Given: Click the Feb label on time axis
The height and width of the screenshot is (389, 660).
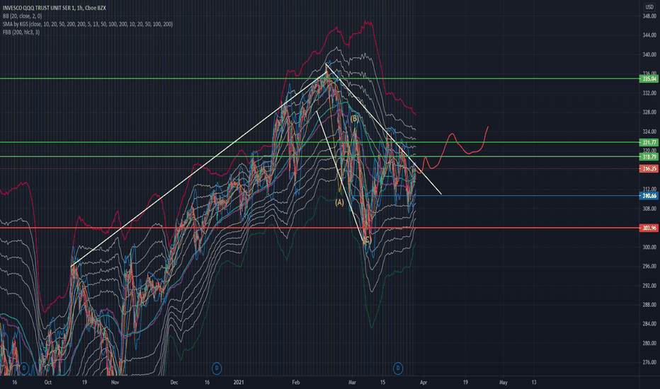Looking at the screenshot, I should [x=296, y=382].
